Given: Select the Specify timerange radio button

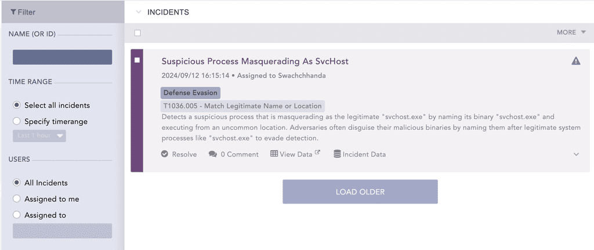Looking at the screenshot, I should (x=17, y=121).
